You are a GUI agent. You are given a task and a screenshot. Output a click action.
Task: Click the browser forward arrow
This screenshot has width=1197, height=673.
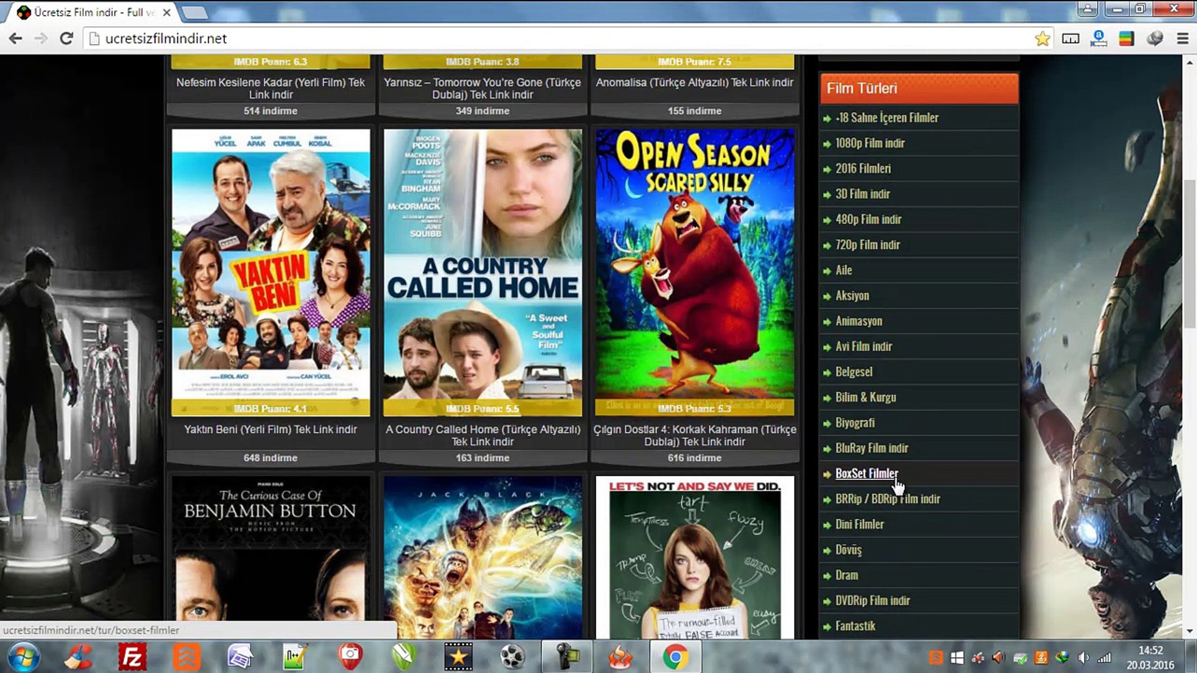[x=41, y=39]
